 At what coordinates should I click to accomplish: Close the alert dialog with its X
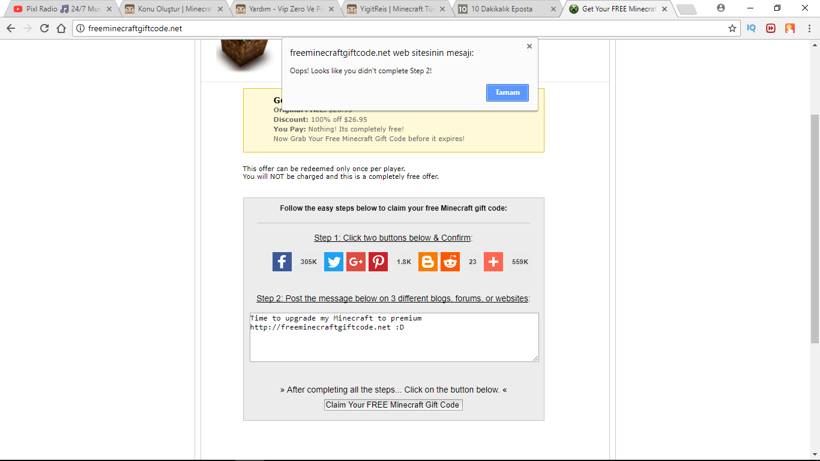click(529, 46)
